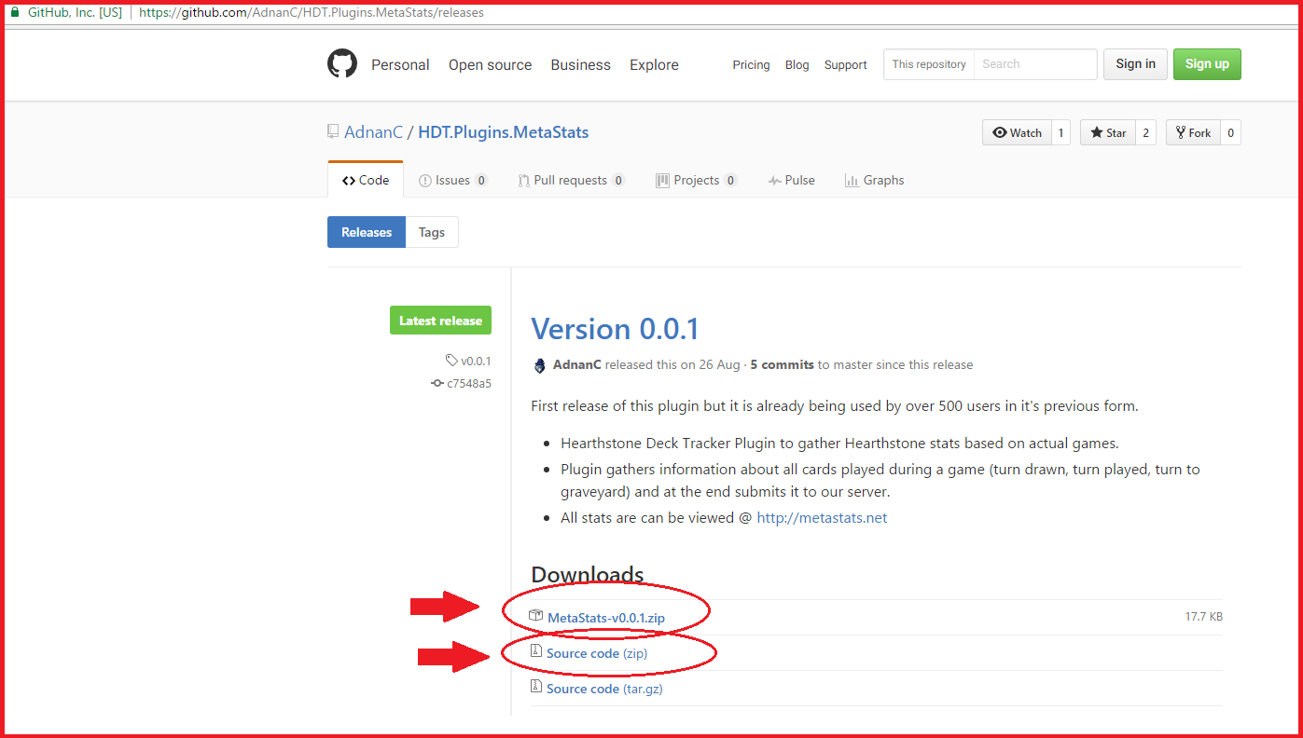Click the 17.7 KB file size text
The width and height of the screenshot is (1303, 738).
pos(1203,617)
